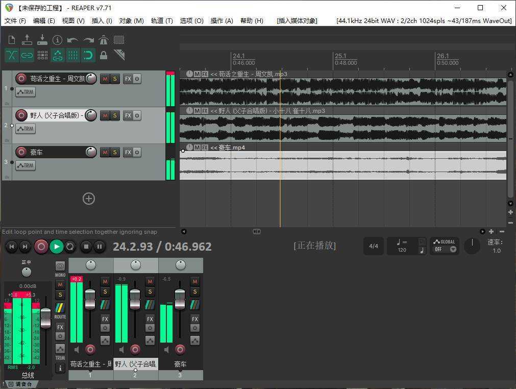Toggle repeat loop in transport
The height and width of the screenshot is (389, 516).
[x=70, y=247]
